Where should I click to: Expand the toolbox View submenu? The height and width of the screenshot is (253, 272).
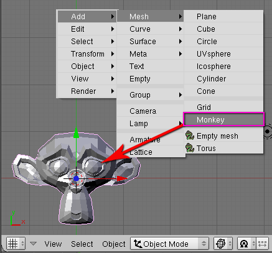(x=87, y=78)
